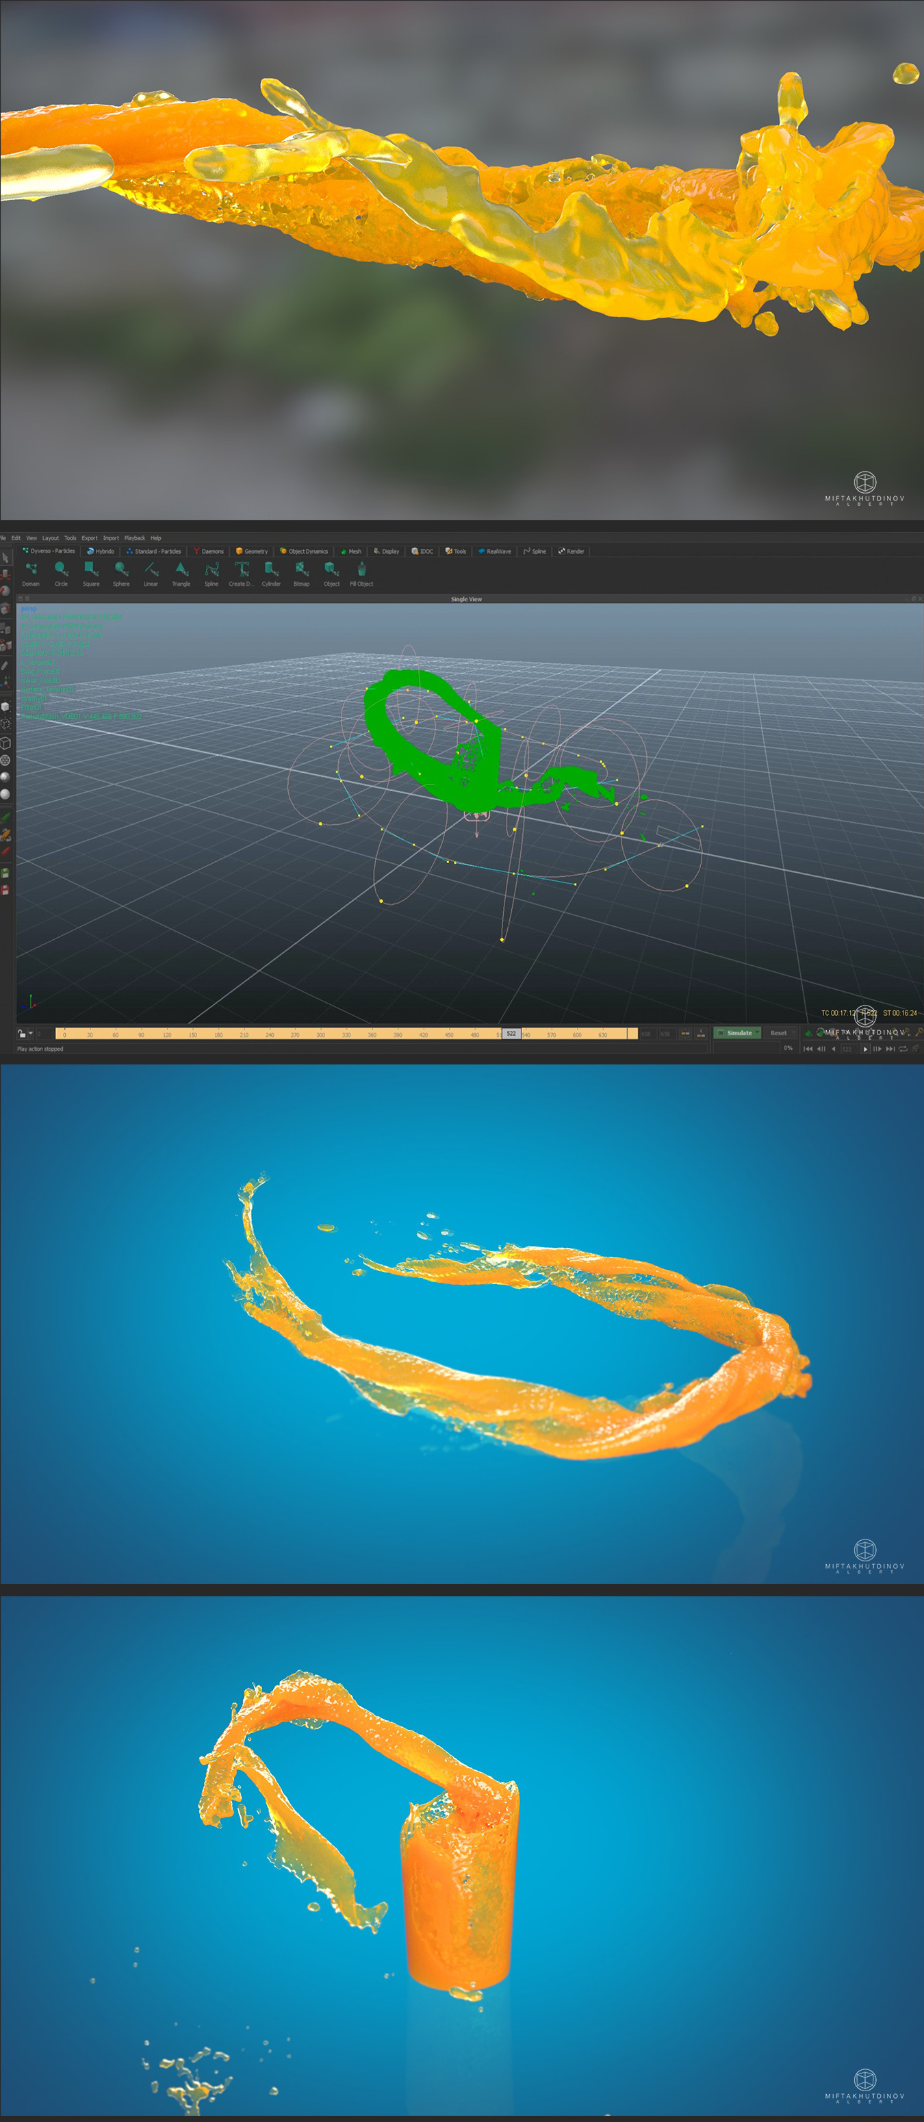Create a Square particle emitter

coord(90,574)
